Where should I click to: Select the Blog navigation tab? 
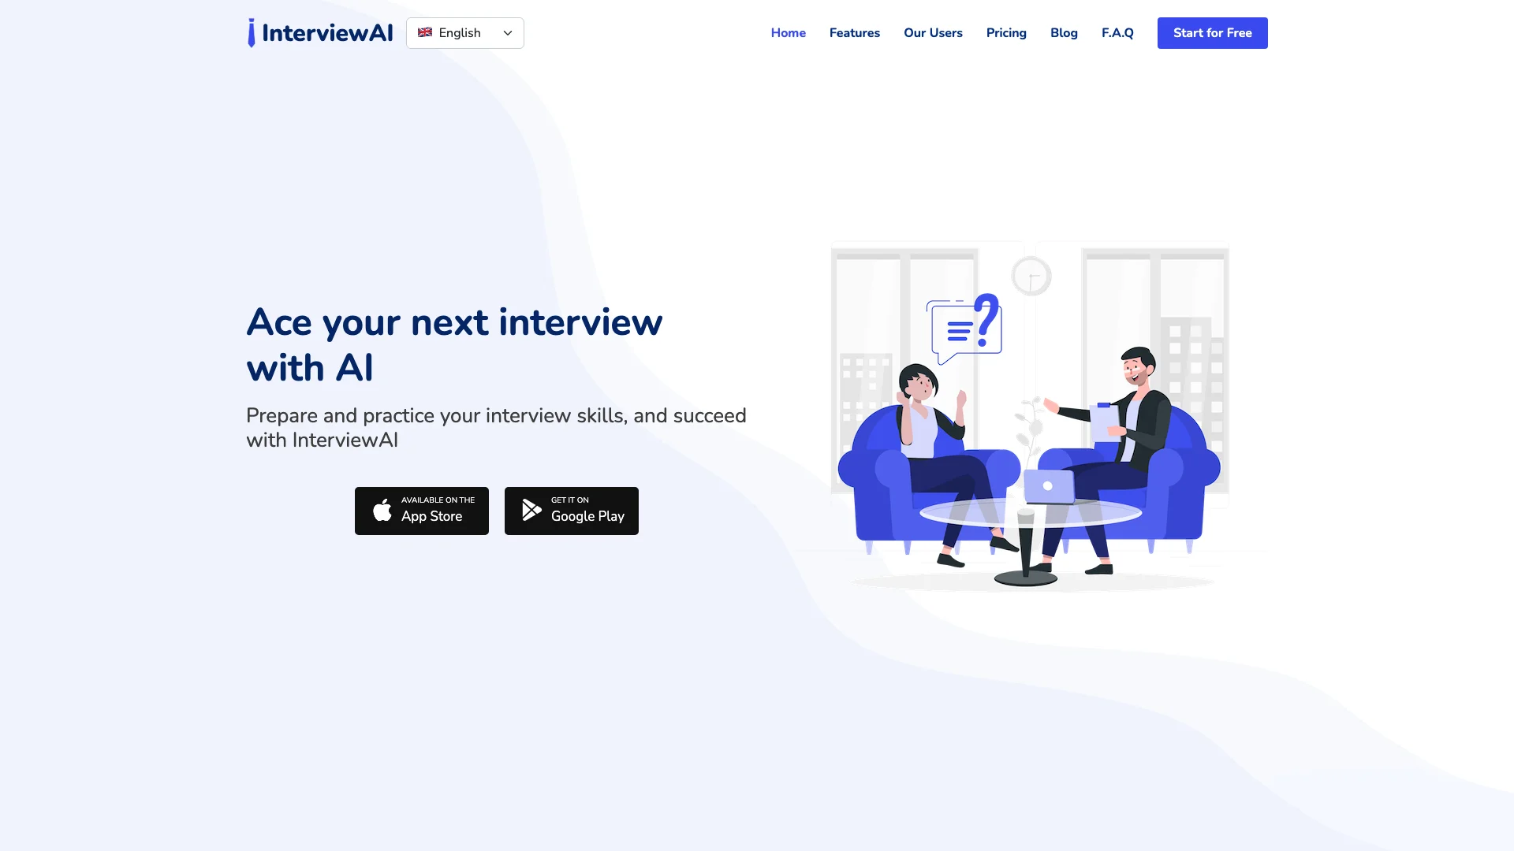click(x=1064, y=32)
